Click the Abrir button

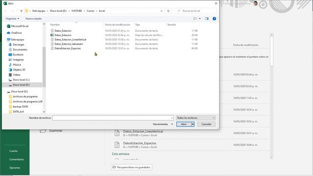point(184,124)
